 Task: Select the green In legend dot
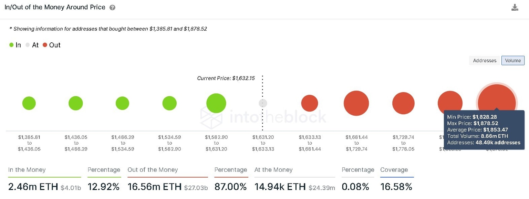click(x=11, y=45)
